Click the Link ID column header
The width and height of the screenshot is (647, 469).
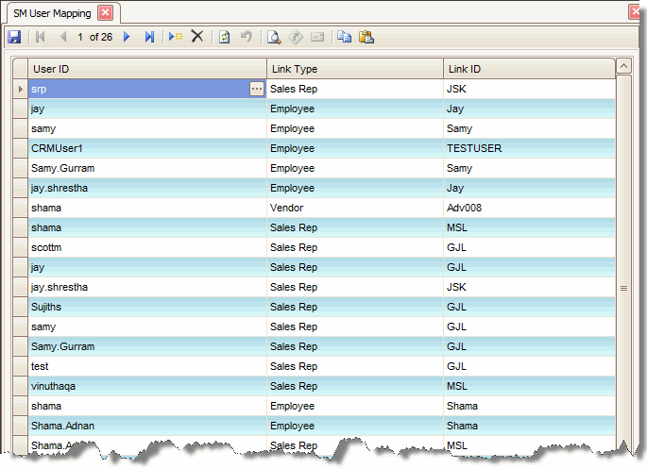[x=529, y=69]
